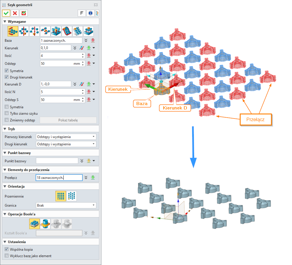Cancel the operation with the red X
292x265 pixels.
tap(15, 13)
